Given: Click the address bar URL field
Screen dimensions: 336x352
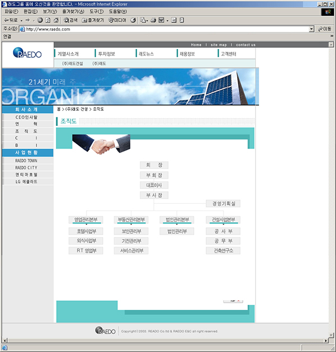Looking at the screenshot, I should [166, 29].
